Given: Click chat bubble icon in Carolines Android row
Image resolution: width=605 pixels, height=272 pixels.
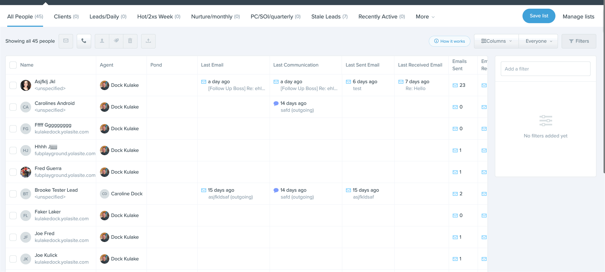Looking at the screenshot, I should (x=276, y=103).
